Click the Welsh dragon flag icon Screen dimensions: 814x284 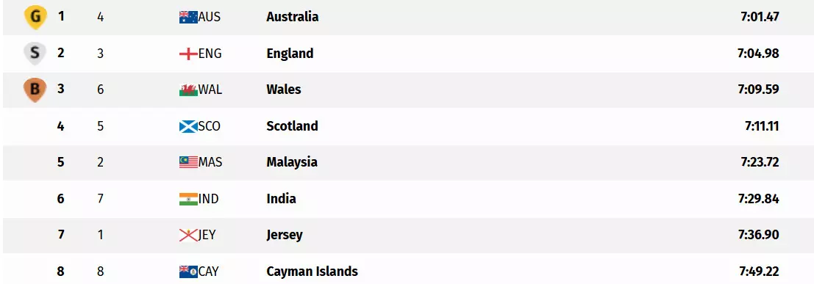tap(188, 90)
